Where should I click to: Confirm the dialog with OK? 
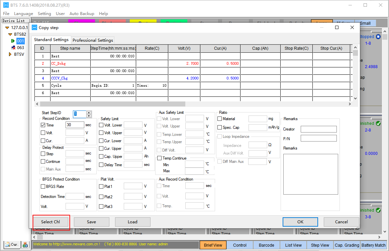(300, 222)
